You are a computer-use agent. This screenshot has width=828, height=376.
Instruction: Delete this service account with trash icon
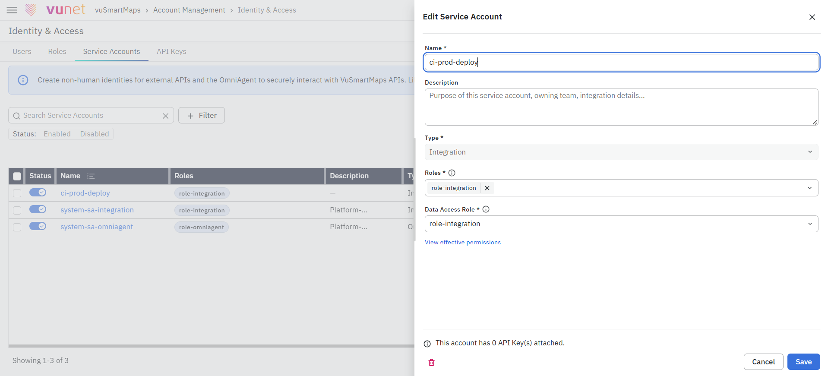431,362
